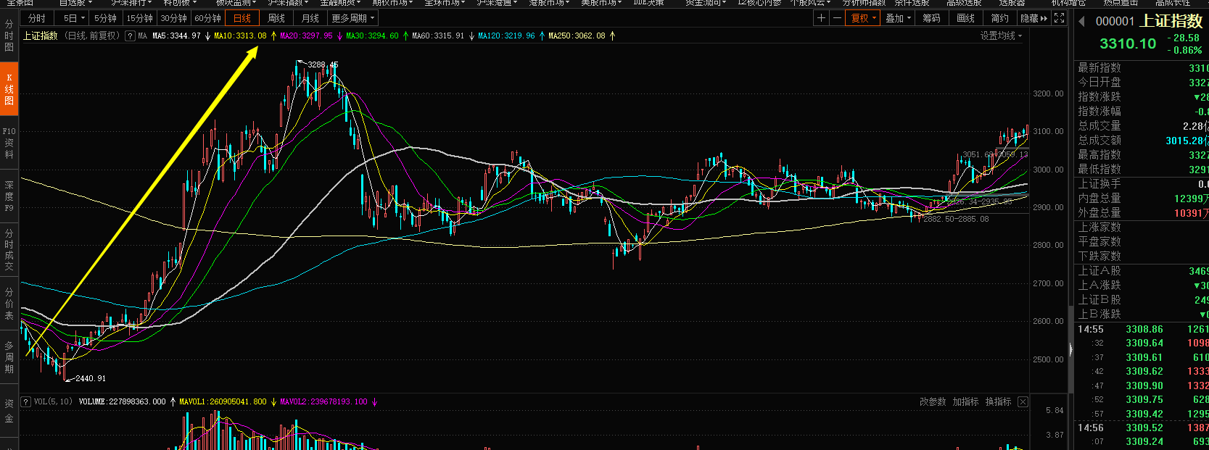
Task: Select the 总成交额 row in quote panel
Action: pos(1142,140)
